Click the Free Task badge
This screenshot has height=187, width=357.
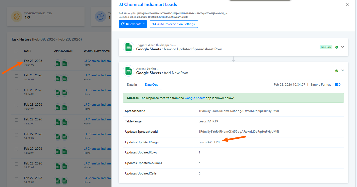pyautogui.click(x=326, y=47)
